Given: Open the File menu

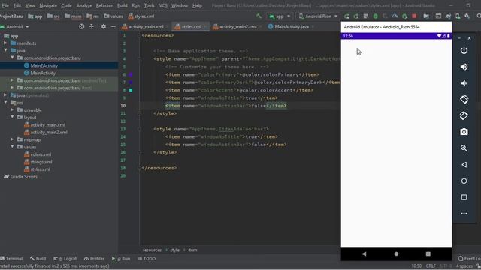Looking at the screenshot, I should (x=5, y=5).
